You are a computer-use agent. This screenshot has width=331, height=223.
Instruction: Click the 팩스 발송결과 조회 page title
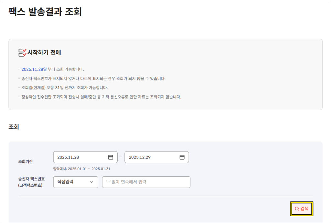point(45,12)
